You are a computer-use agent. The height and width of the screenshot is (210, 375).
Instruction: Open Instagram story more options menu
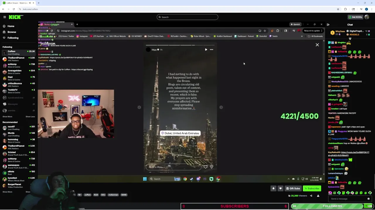[x=212, y=50]
